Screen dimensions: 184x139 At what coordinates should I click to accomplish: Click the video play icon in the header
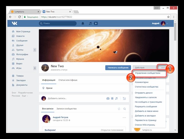coord(96,24)
